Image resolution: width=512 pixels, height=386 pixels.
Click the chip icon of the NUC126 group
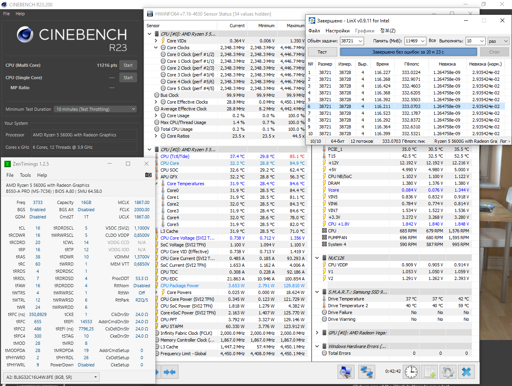click(x=324, y=258)
